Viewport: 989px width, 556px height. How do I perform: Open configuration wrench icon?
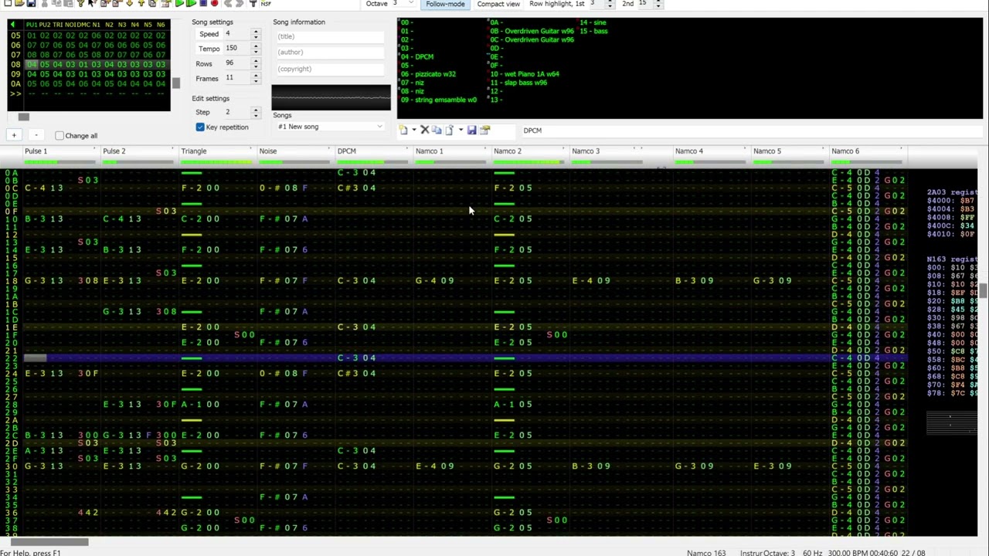[253, 3]
